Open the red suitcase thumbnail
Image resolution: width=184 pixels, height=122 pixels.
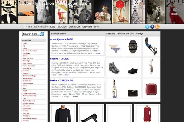pyautogui.click(x=151, y=88)
